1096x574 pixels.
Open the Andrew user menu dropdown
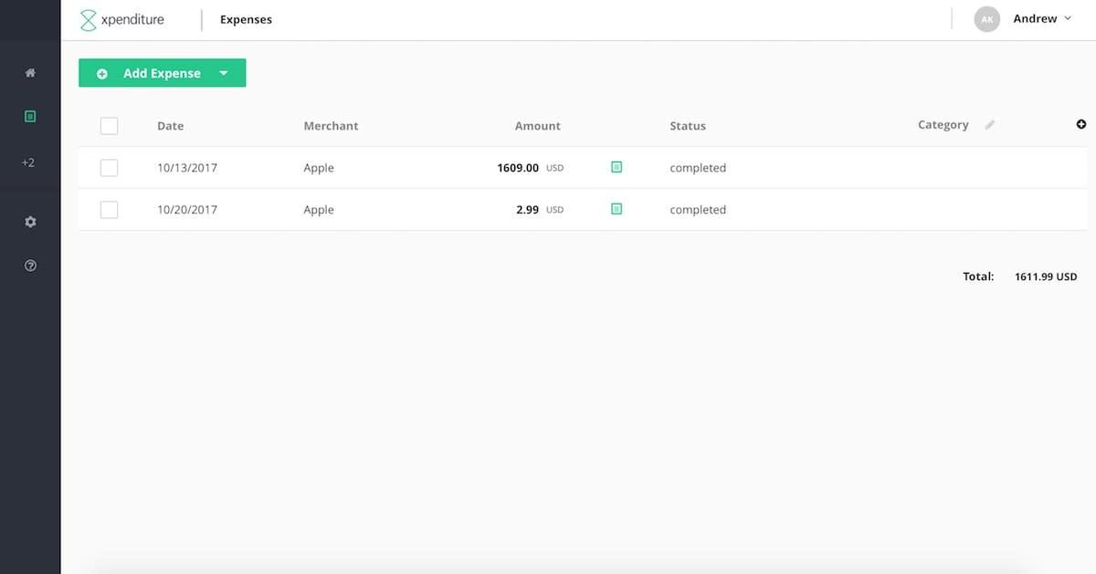click(1042, 18)
